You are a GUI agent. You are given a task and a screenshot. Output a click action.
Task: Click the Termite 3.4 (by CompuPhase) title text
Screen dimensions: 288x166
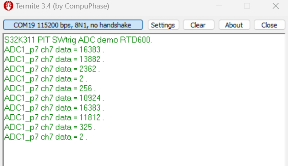click(63, 6)
